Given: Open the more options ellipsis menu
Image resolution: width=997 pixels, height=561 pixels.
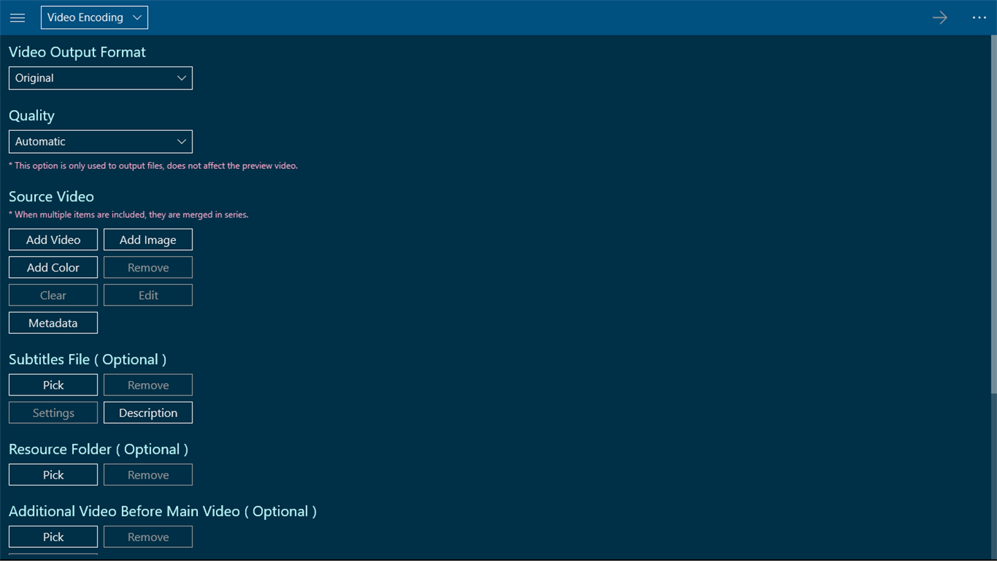Looking at the screenshot, I should [979, 18].
